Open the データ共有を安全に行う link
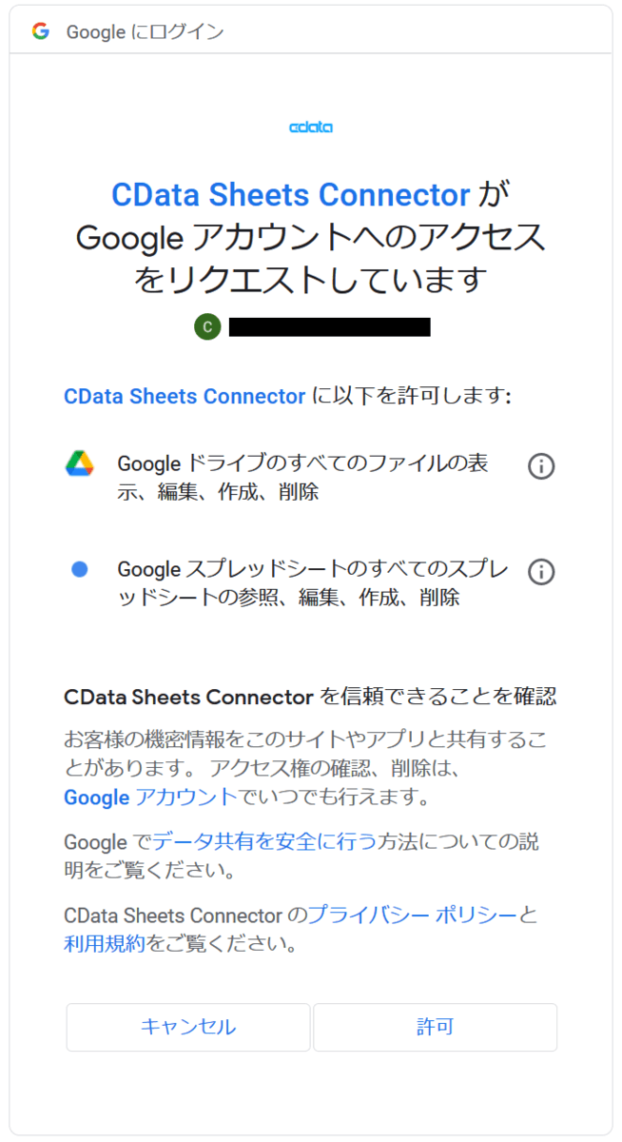 click(265, 842)
